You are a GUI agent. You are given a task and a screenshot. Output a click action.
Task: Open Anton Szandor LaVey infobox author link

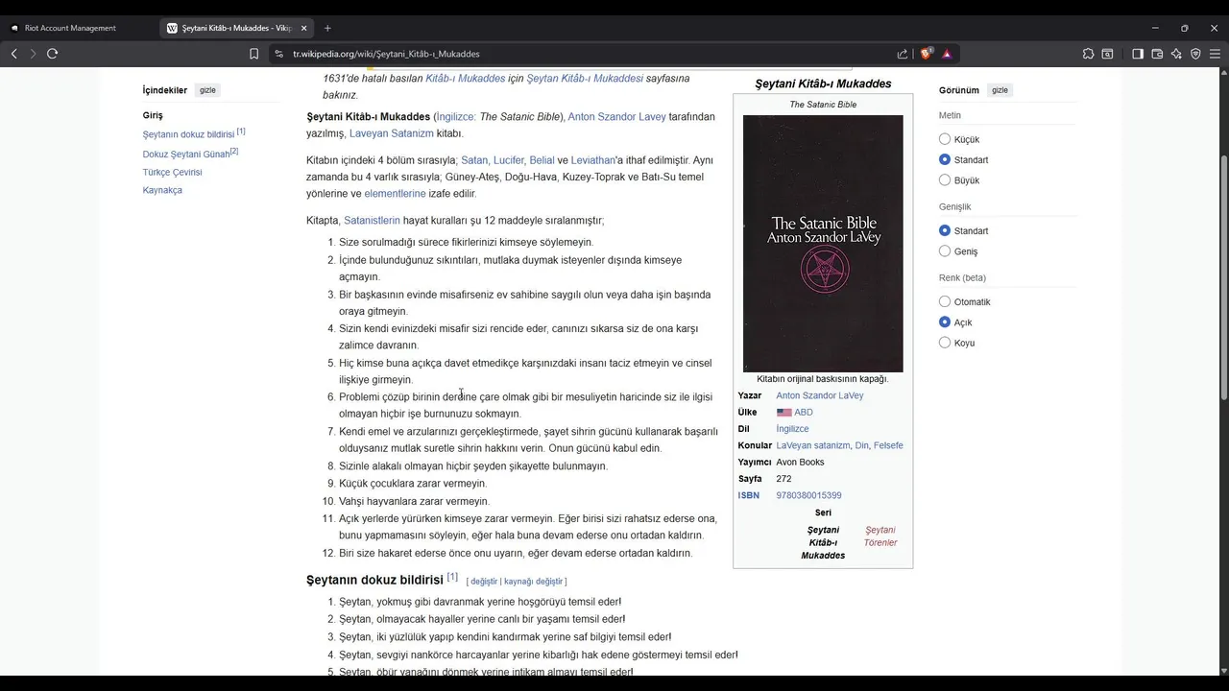[x=820, y=395]
